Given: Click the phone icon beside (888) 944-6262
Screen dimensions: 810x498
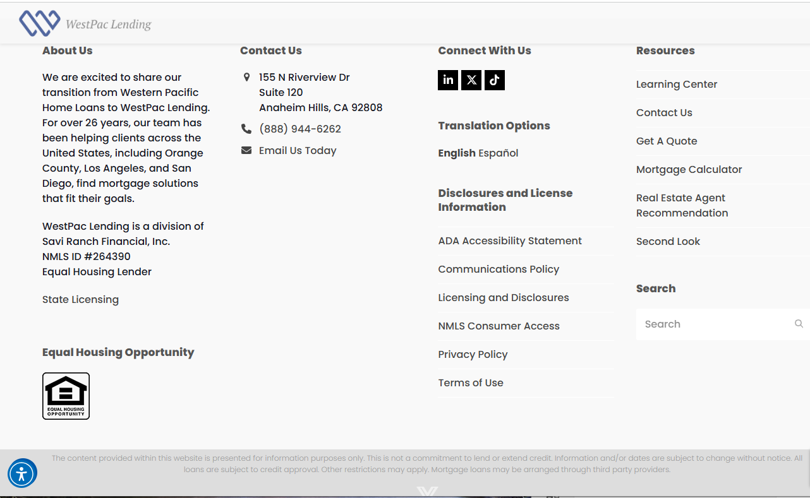Looking at the screenshot, I should click(246, 129).
